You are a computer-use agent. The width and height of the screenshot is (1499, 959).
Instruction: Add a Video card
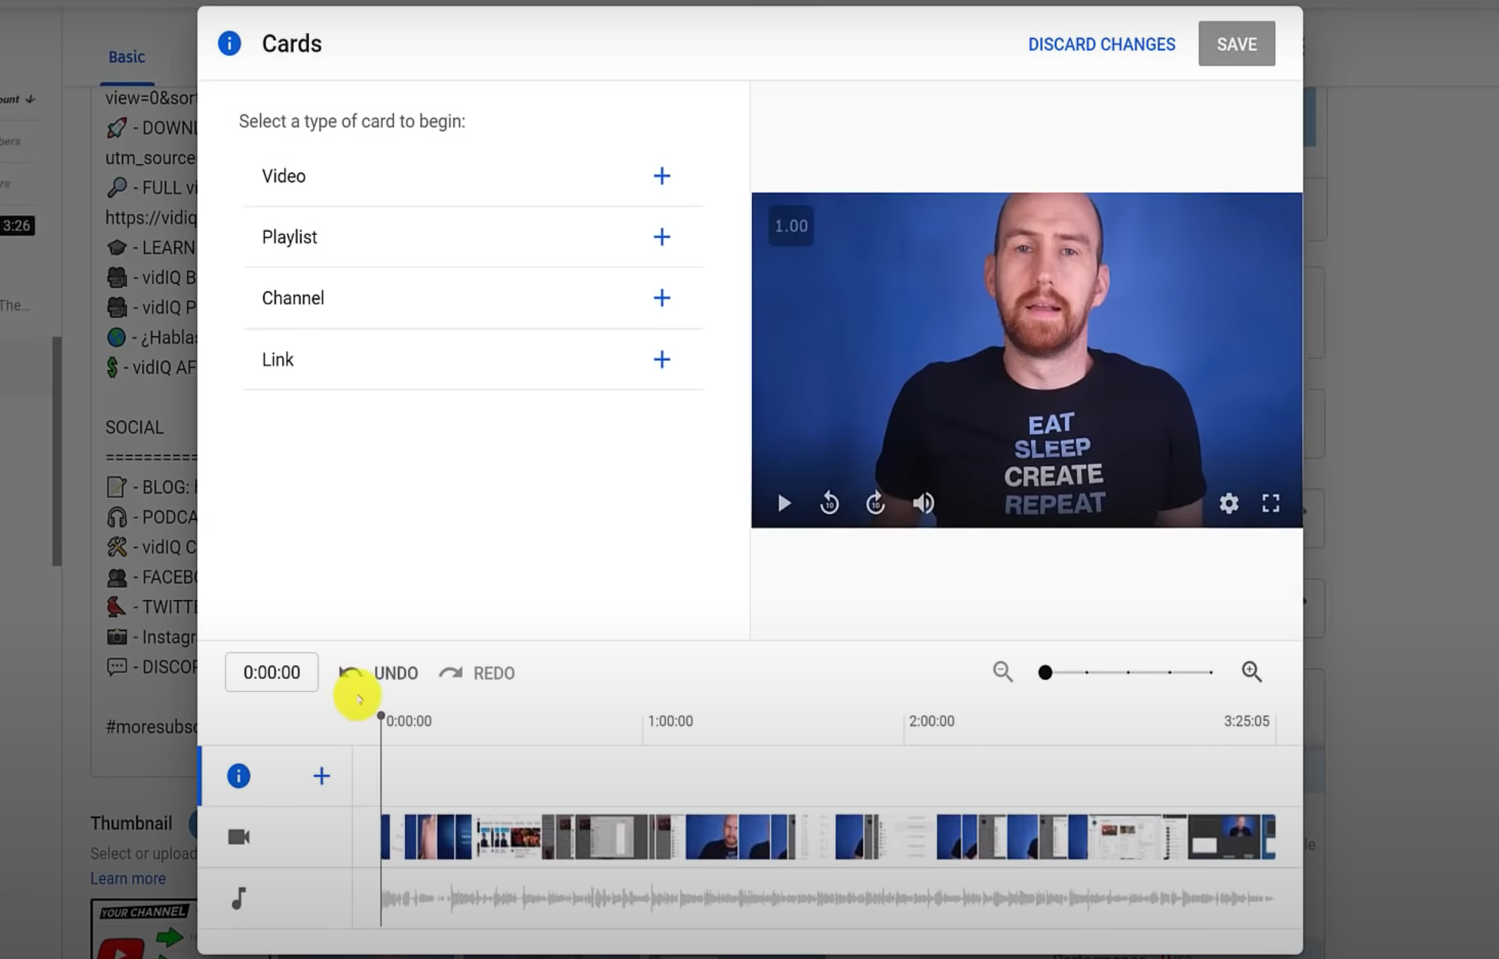(x=661, y=176)
